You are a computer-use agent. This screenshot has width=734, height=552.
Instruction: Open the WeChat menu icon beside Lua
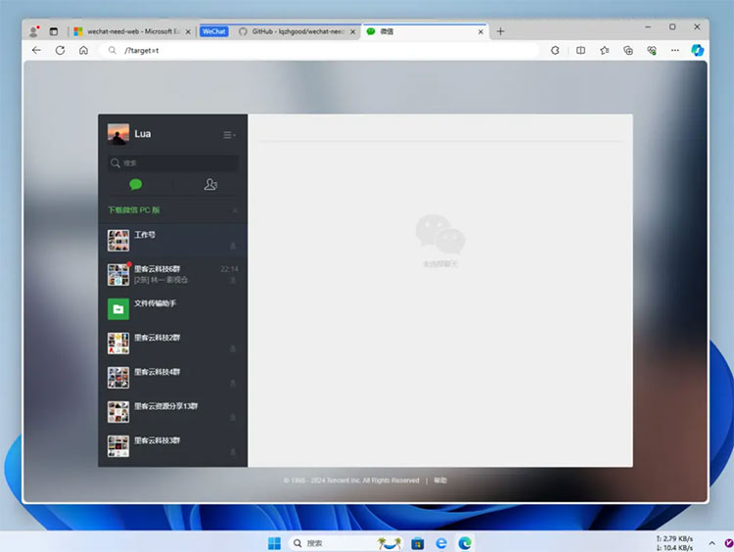pos(228,135)
